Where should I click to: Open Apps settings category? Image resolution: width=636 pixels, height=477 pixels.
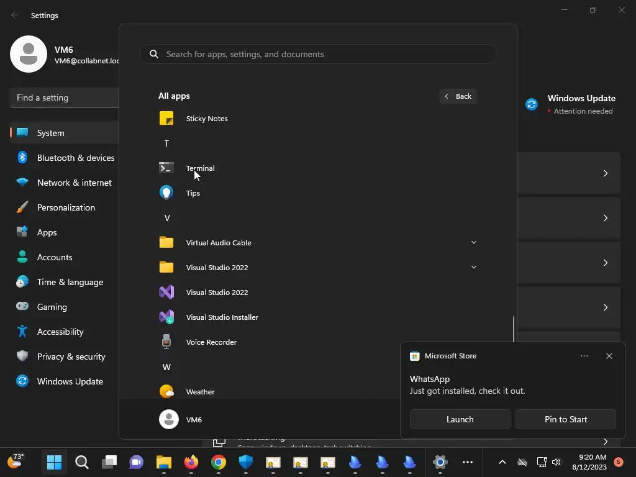point(65,232)
